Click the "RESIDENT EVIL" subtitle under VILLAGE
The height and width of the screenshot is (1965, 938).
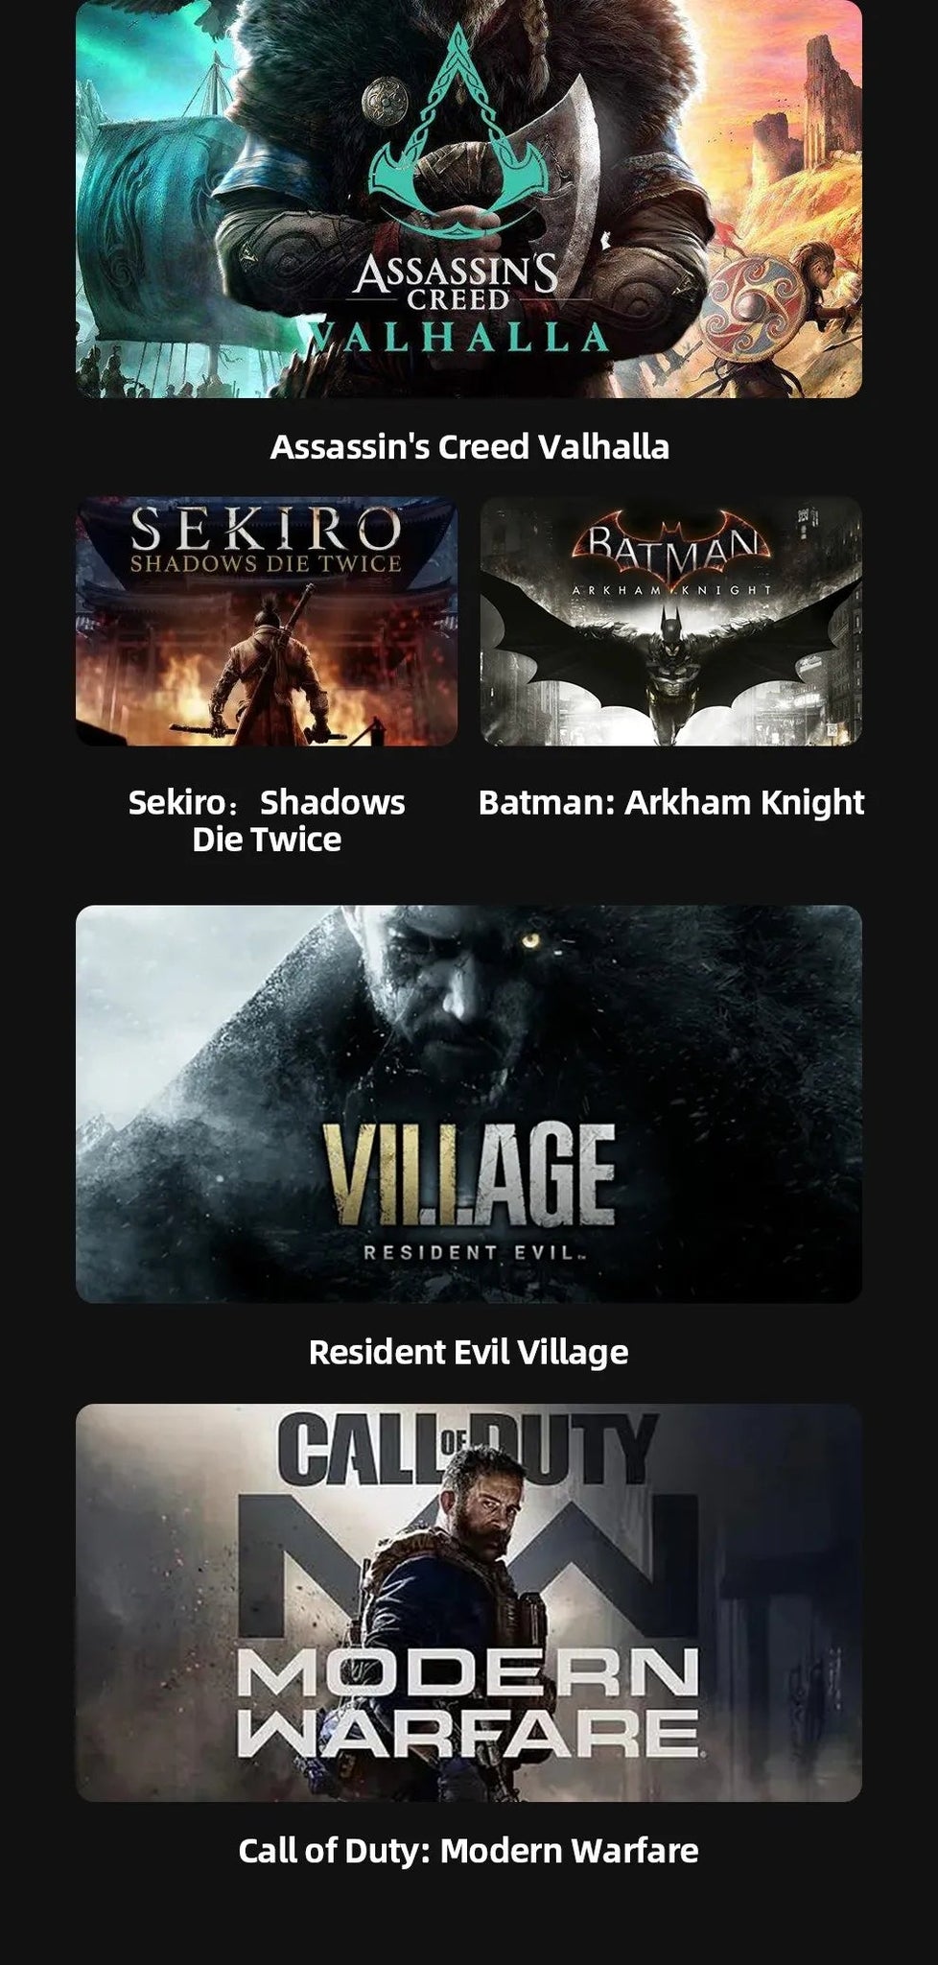coord(469,1252)
